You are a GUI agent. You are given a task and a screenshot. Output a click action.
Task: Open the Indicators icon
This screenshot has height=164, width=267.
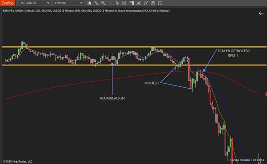pyautogui.click(x=146, y=3)
